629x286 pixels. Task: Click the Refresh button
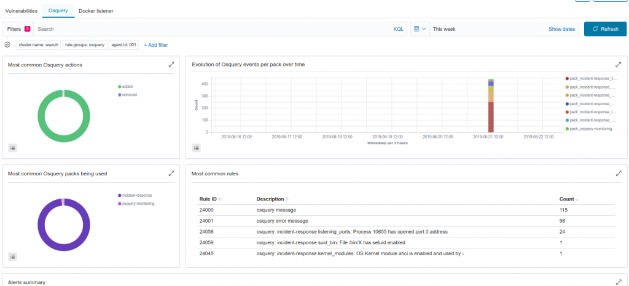pos(605,29)
